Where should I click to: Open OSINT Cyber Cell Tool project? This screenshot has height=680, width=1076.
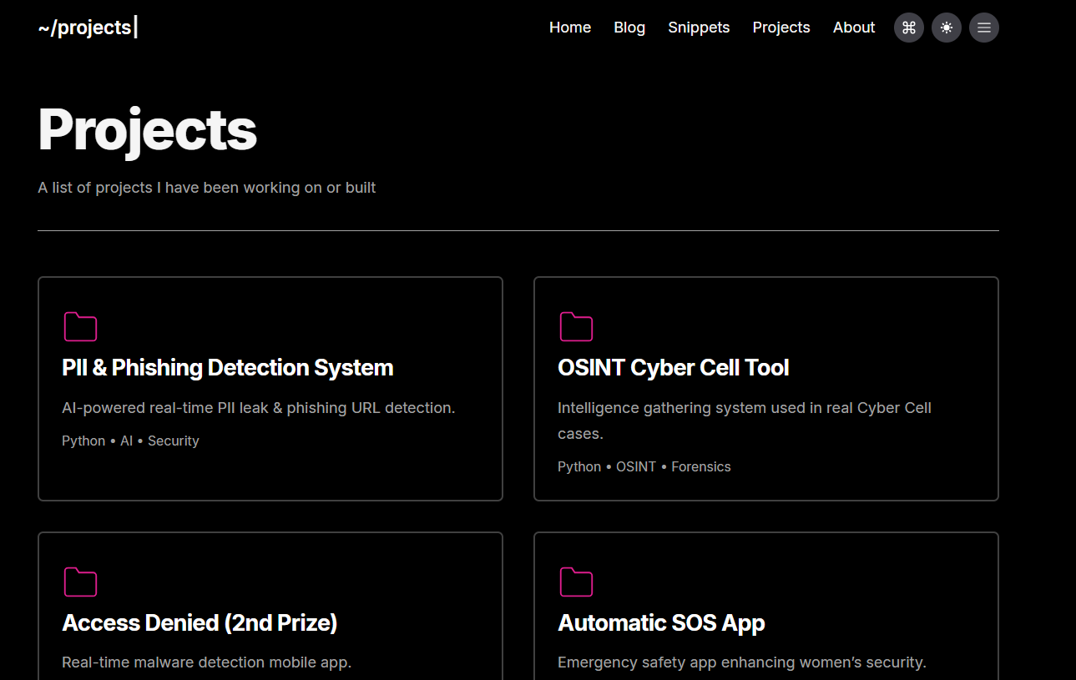[x=674, y=368]
